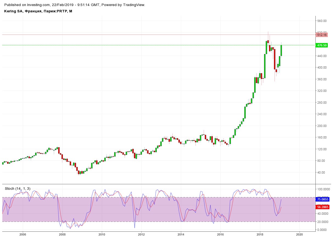This screenshot has height=238, width=333.
Task: Click the 2008 year label on time axis
Action: (x=62, y=234)
